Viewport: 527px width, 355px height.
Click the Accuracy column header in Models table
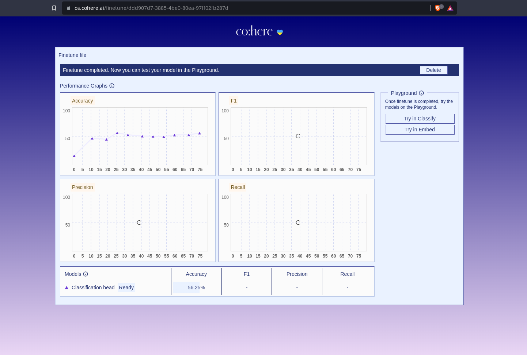coord(196,274)
